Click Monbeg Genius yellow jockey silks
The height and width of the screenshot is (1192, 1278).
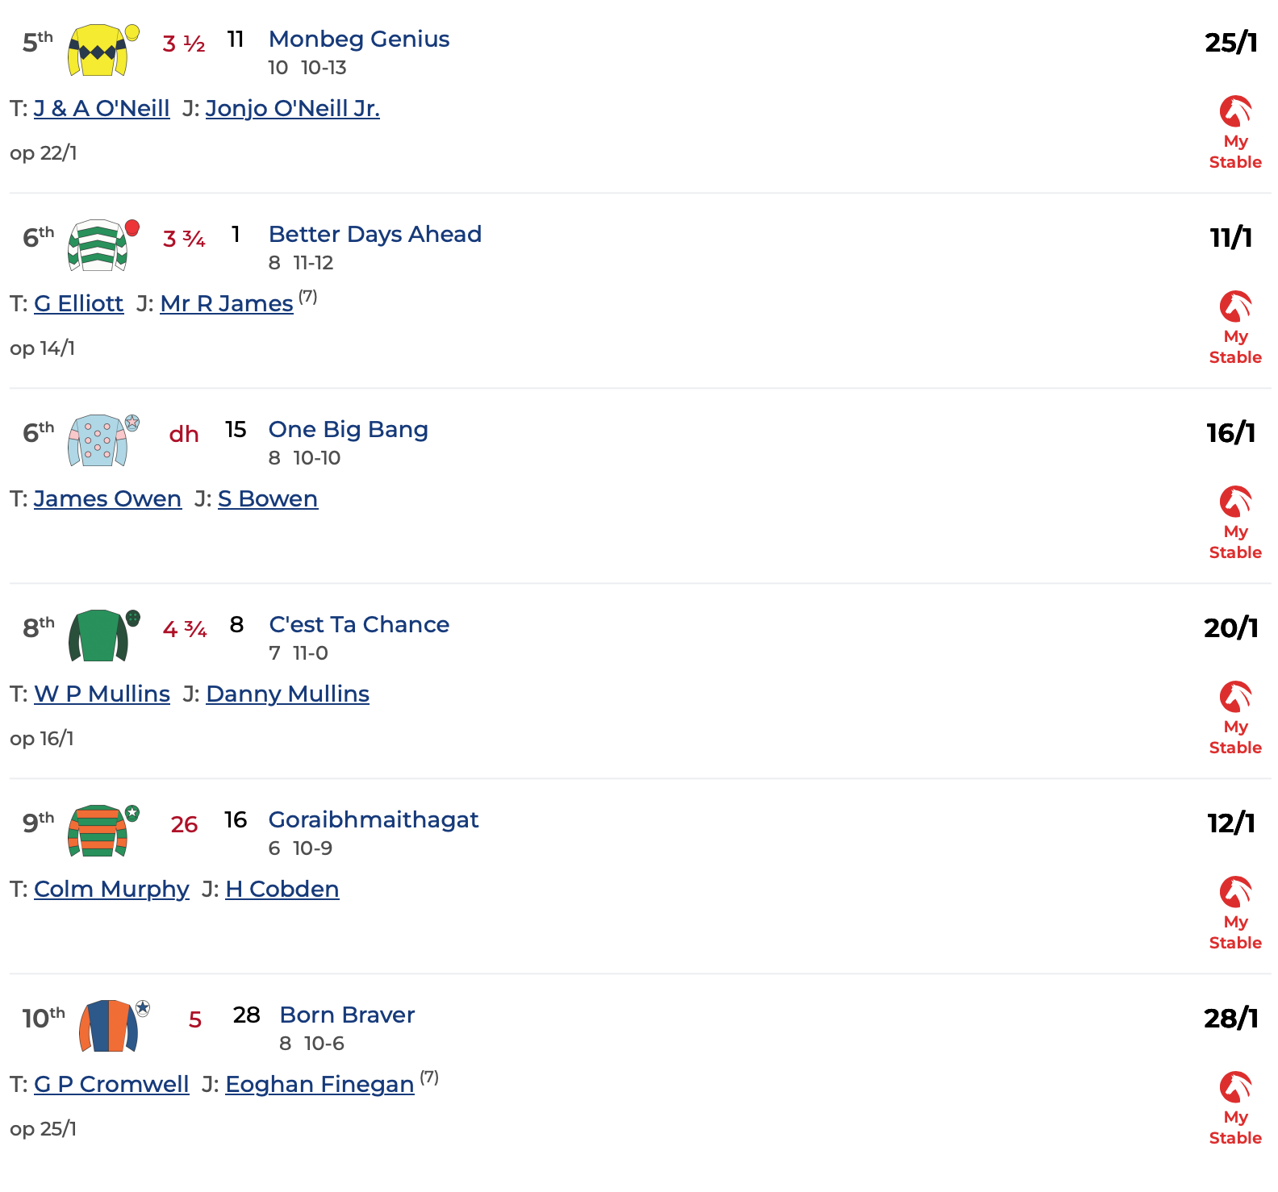tap(99, 50)
